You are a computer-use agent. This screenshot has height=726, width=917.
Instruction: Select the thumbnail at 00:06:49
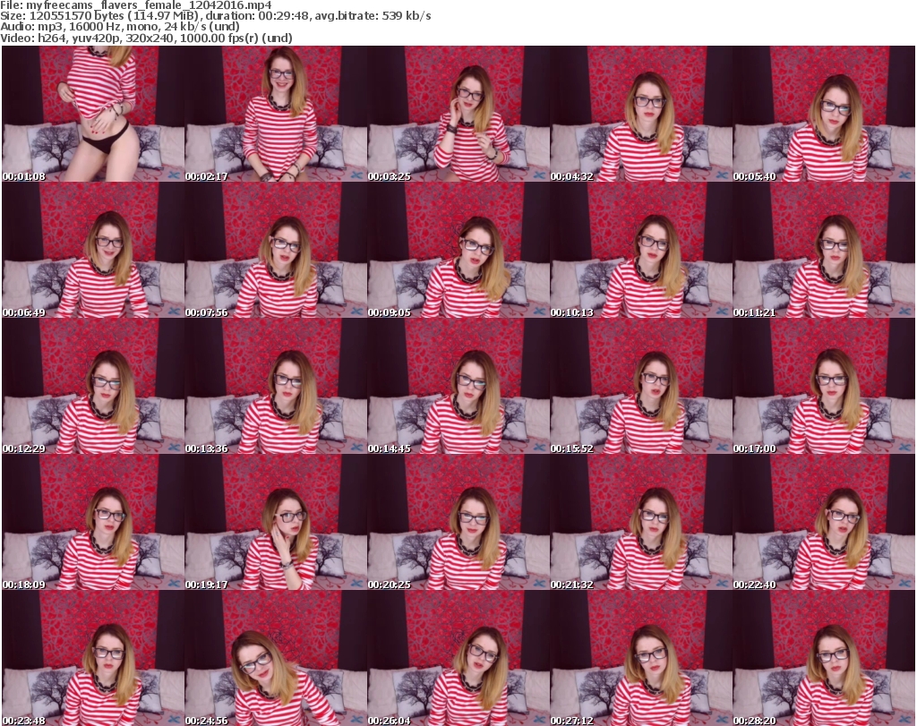[92, 250]
